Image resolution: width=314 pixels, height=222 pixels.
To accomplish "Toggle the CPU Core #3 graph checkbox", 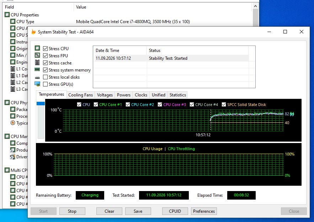I will point(160,105).
